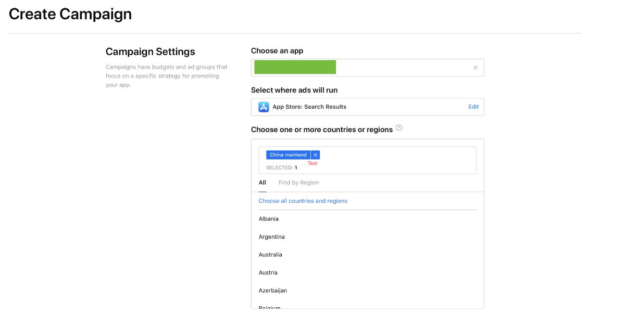This screenshot has height=326, width=625.
Task: Click the App Store icon
Action: pos(264,107)
